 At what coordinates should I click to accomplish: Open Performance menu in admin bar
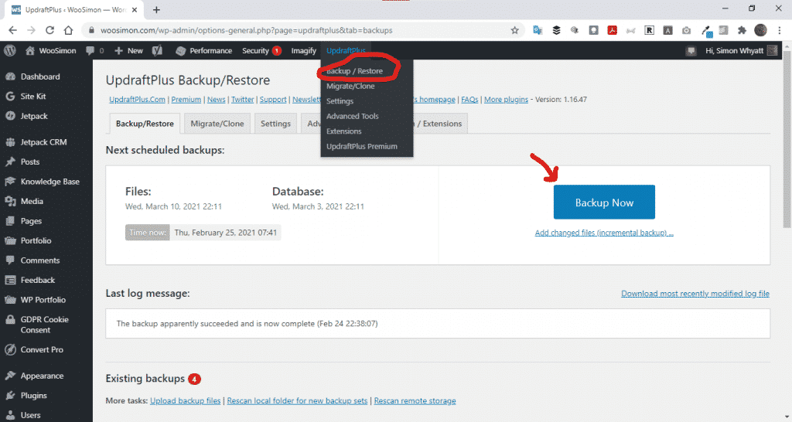click(x=204, y=50)
